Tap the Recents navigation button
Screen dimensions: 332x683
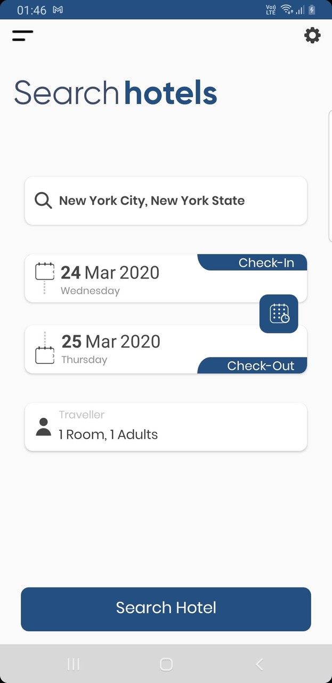click(73, 664)
